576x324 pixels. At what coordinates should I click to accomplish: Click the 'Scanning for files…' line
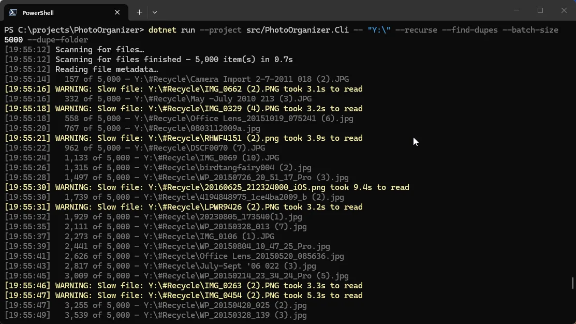point(74,50)
